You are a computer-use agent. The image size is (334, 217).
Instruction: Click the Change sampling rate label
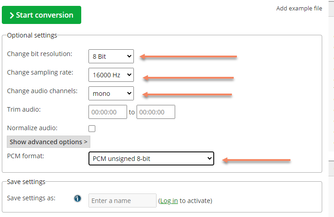(39, 72)
